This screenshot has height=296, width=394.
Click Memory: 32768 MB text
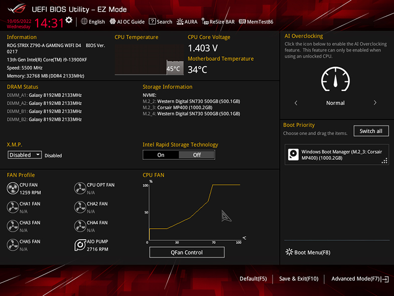pyautogui.click(x=46, y=76)
